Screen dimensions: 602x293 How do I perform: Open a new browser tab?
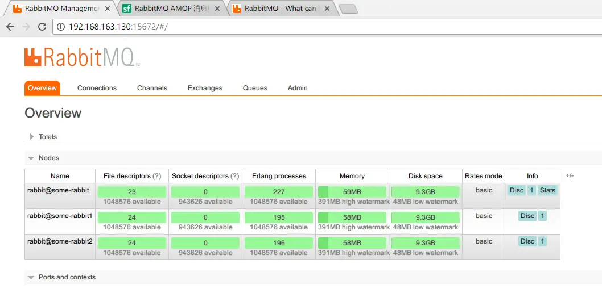tap(349, 9)
